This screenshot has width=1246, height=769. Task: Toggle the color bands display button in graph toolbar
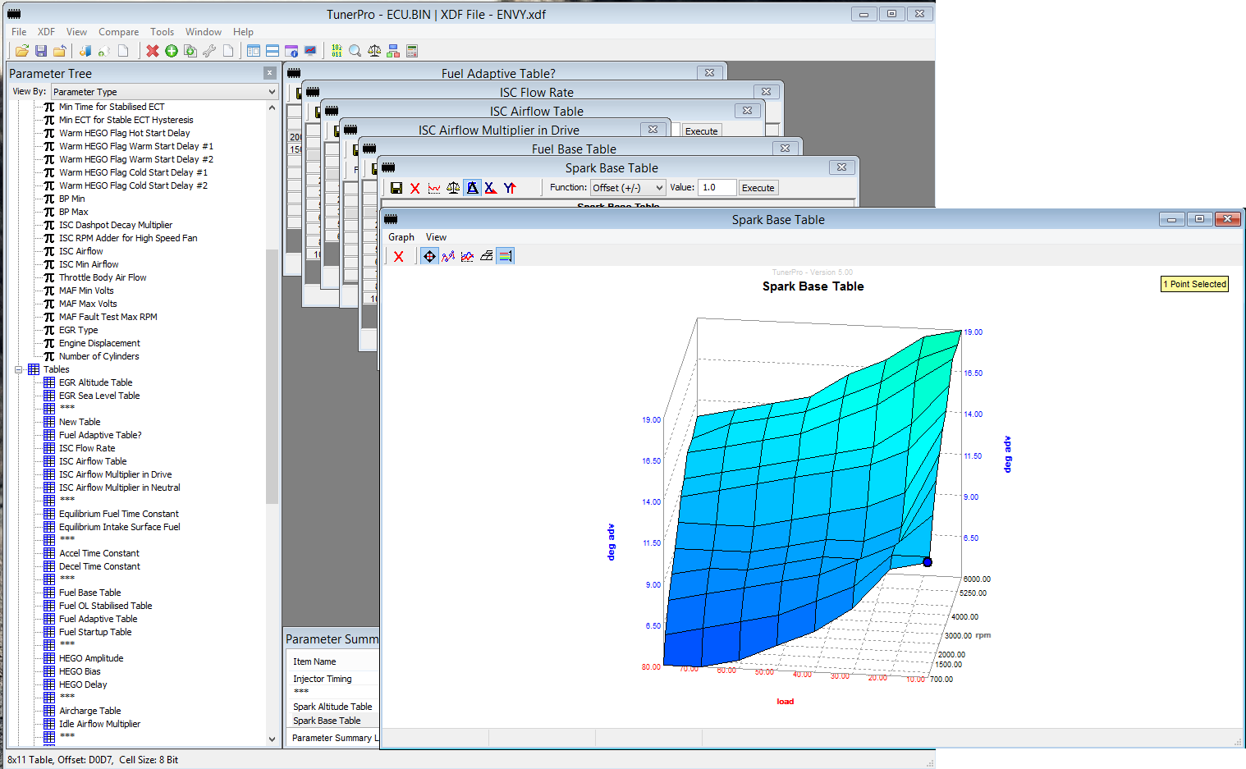pyautogui.click(x=506, y=256)
